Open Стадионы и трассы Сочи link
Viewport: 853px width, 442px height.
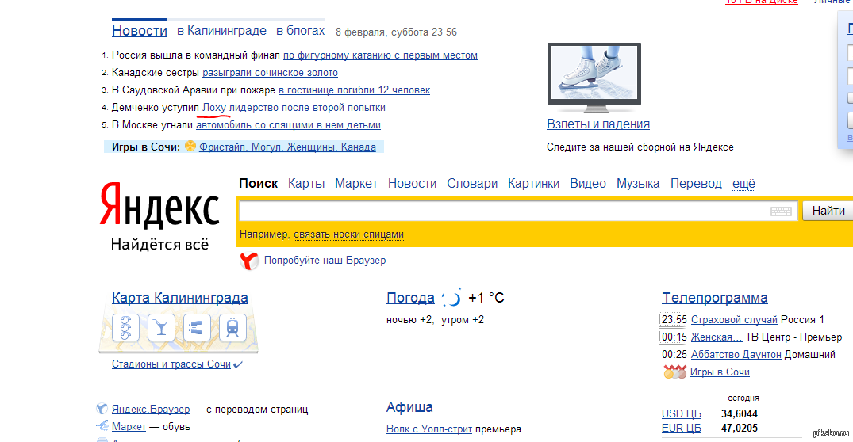(171, 364)
